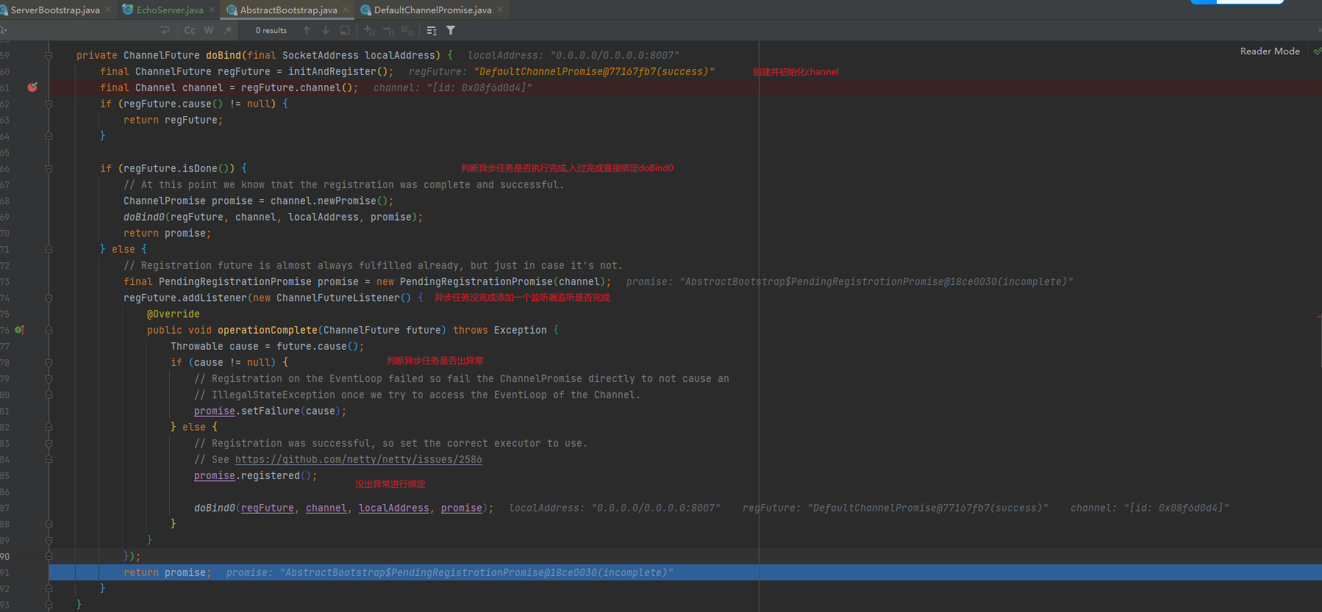Viewport: 1322px width, 612px height.
Task: Click the closing fold marker at line 64
Action: coord(49,136)
